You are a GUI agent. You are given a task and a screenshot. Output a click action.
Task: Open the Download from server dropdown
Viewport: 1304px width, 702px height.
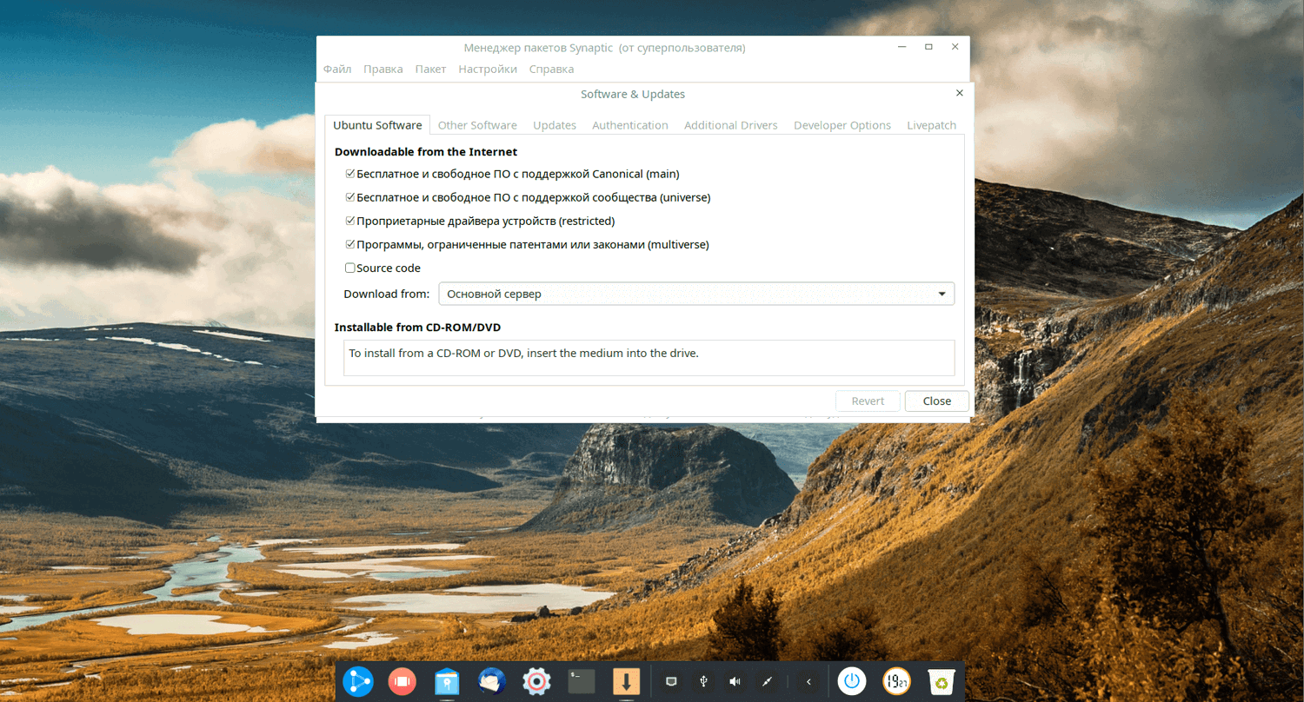[696, 294]
